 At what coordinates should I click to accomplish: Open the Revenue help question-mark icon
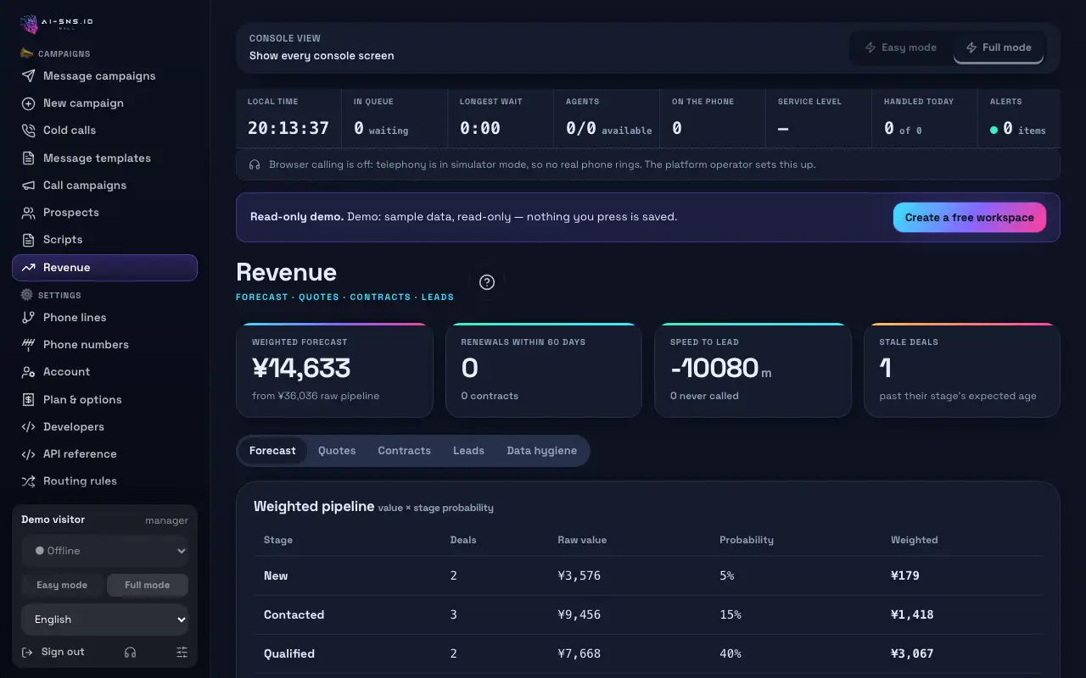click(x=487, y=282)
